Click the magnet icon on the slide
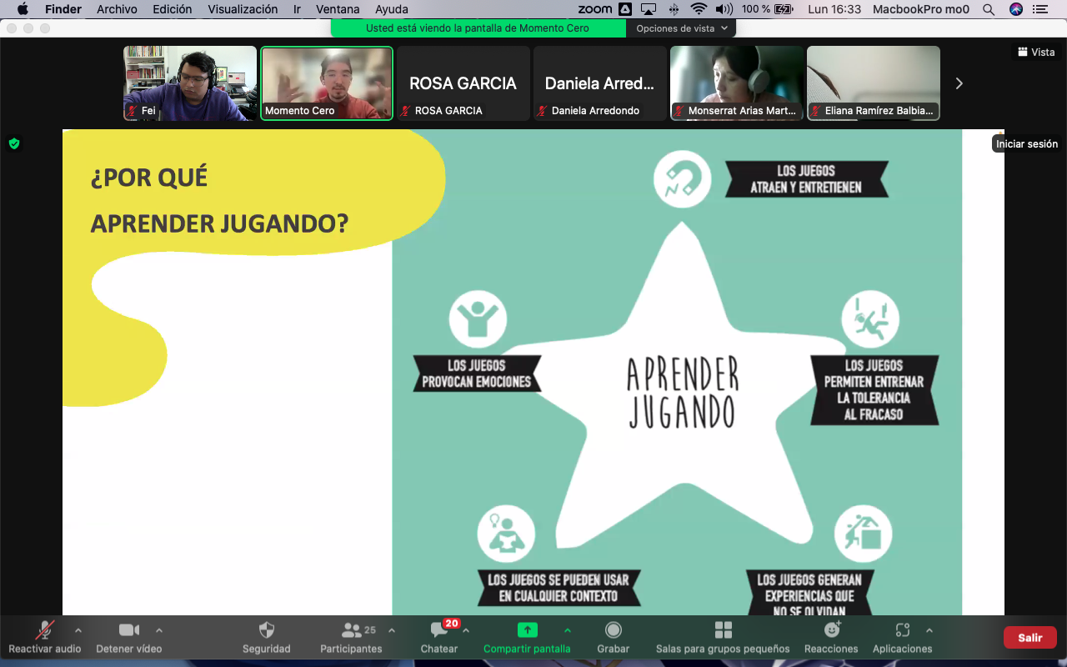 click(x=683, y=179)
